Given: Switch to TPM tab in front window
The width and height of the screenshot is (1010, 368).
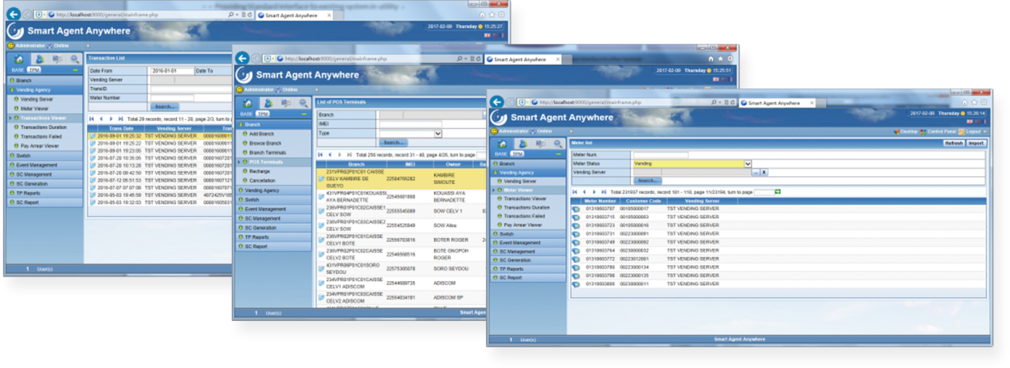Looking at the screenshot, I should tap(518, 154).
